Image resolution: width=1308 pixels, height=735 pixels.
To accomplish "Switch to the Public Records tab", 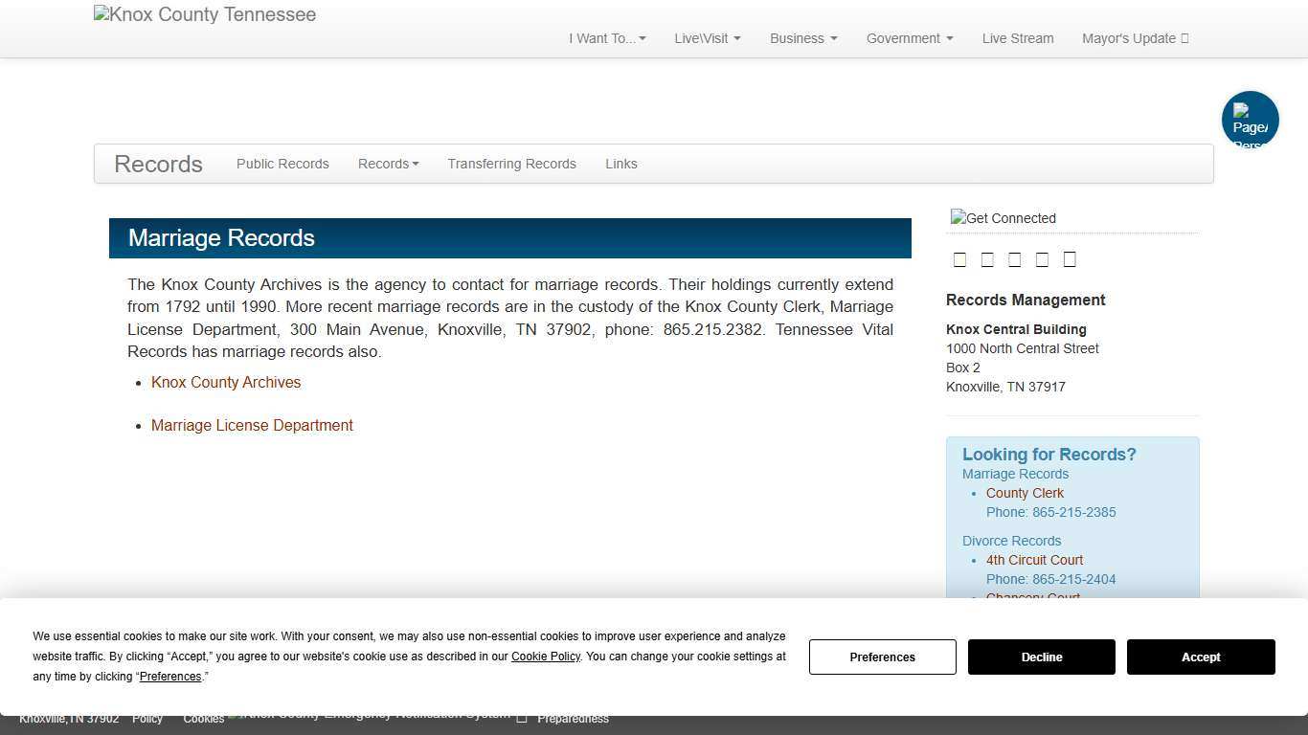I will tap(282, 164).
